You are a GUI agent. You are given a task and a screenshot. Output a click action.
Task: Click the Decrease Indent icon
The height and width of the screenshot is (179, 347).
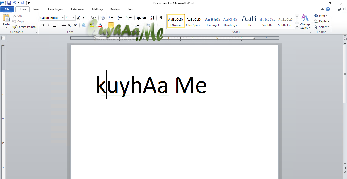click(x=139, y=18)
